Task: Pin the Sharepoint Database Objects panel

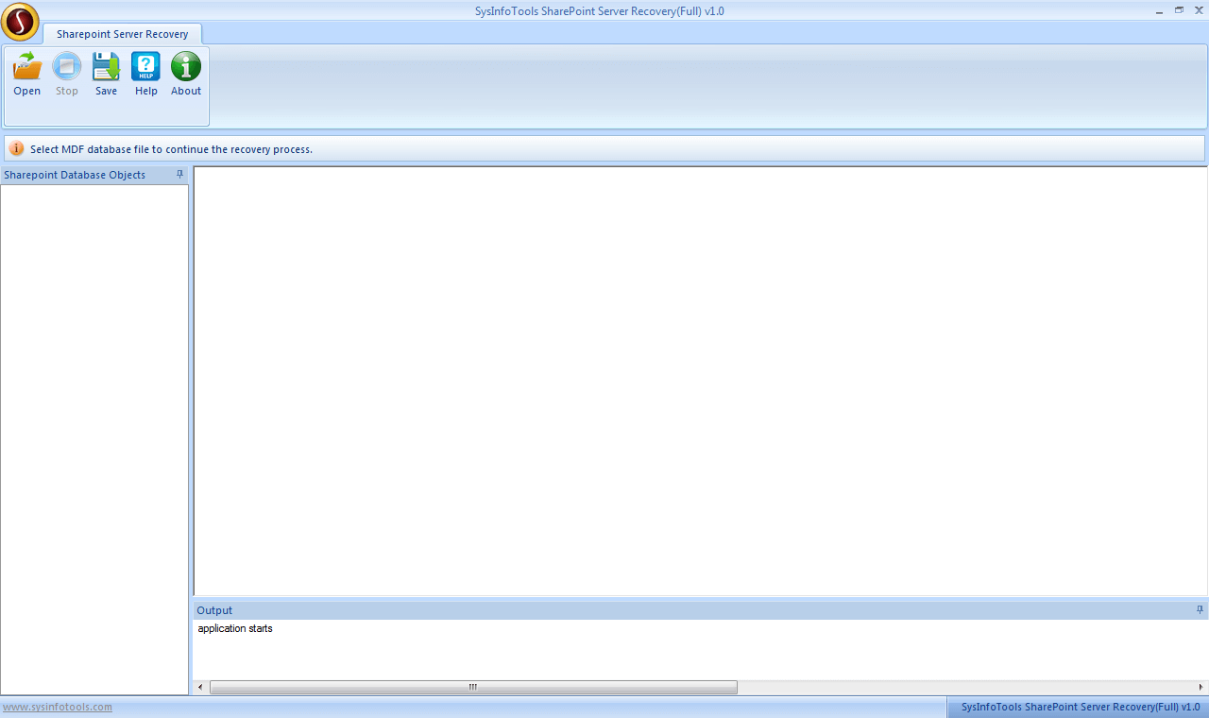Action: 180,175
